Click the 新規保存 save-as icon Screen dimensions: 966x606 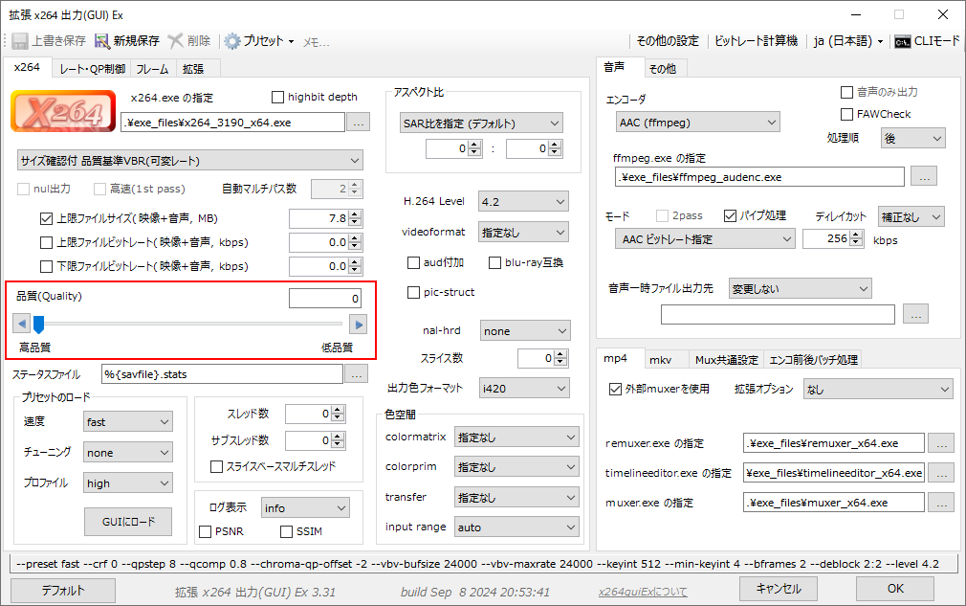[102, 41]
